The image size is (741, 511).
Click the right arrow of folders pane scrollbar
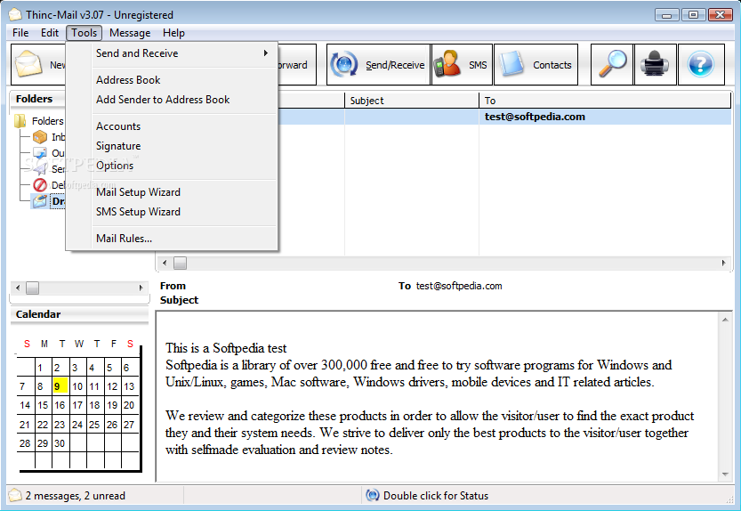pyautogui.click(x=141, y=288)
